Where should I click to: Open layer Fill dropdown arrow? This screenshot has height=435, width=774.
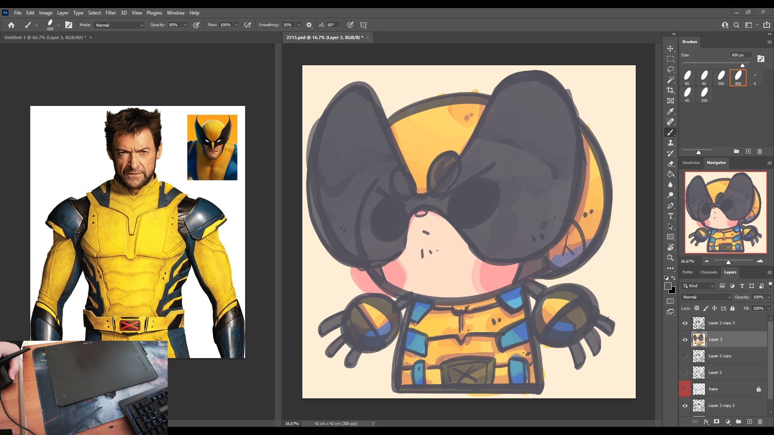tap(769, 308)
